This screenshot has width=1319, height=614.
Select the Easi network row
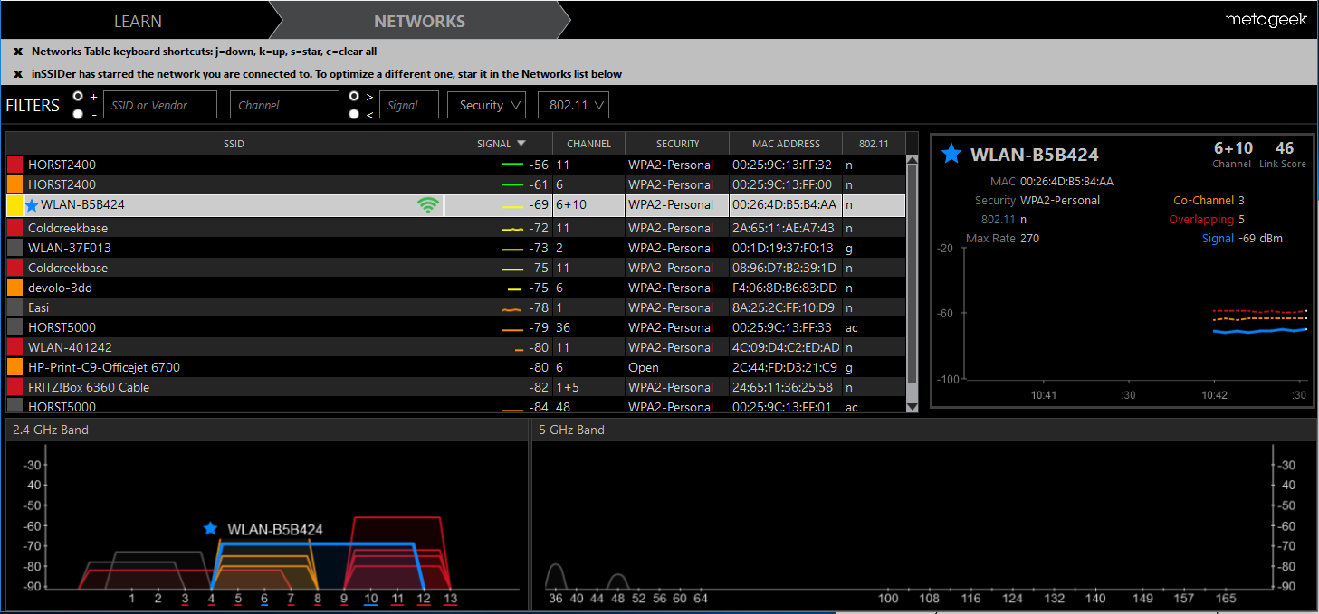455,307
